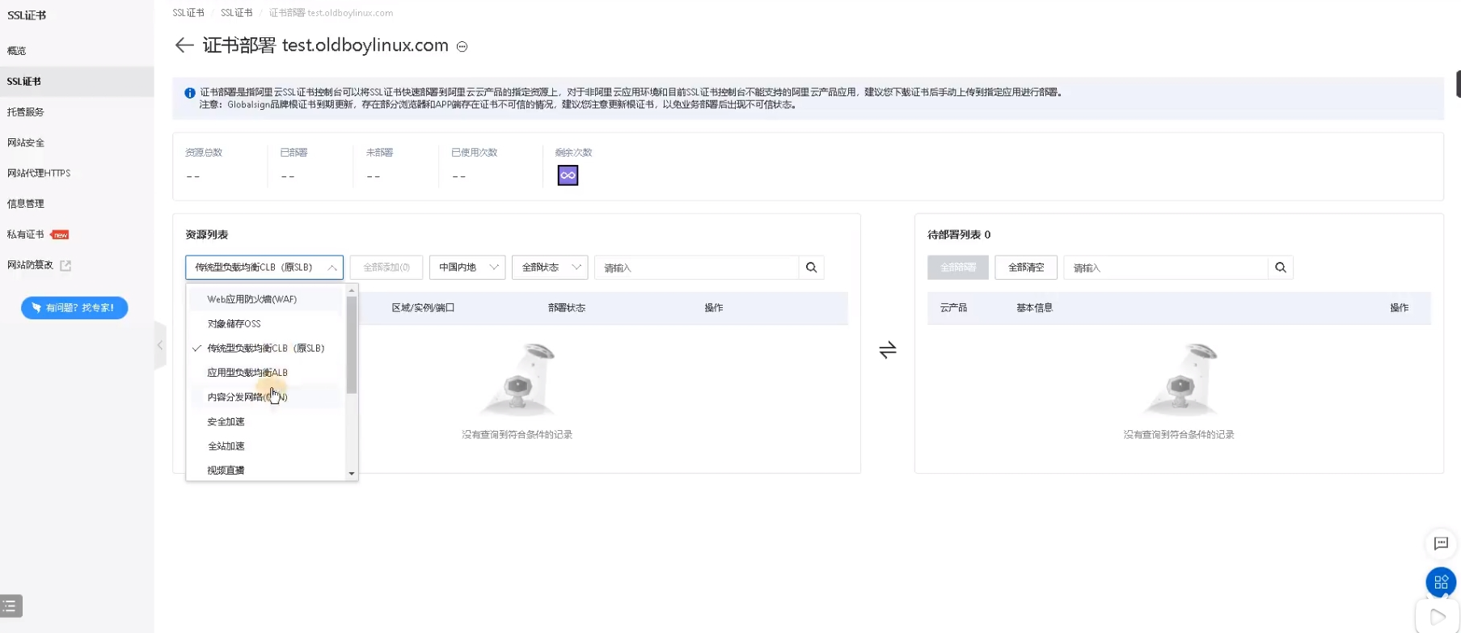
Task: Click the 资源总数 statistic label
Action: pyautogui.click(x=204, y=153)
